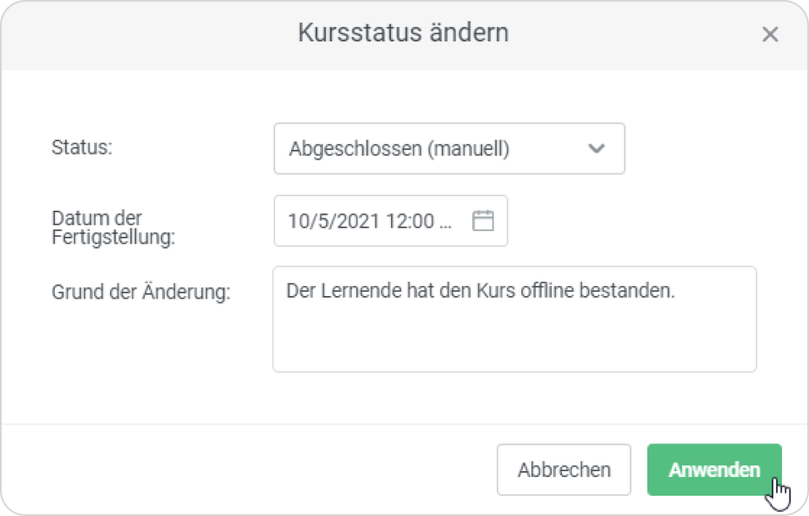Click the Grund der Änderung label
This screenshot has height=516, width=809.
tap(140, 293)
